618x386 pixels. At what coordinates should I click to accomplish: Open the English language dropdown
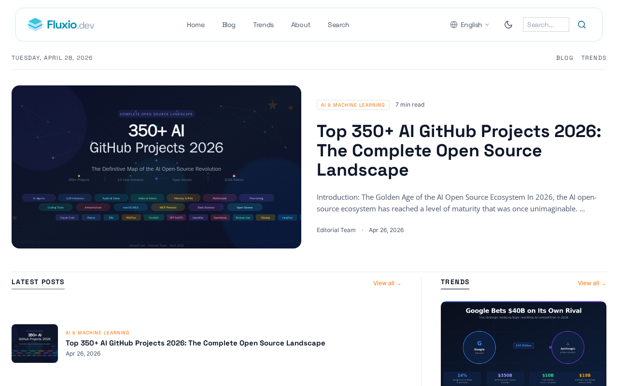tap(470, 25)
